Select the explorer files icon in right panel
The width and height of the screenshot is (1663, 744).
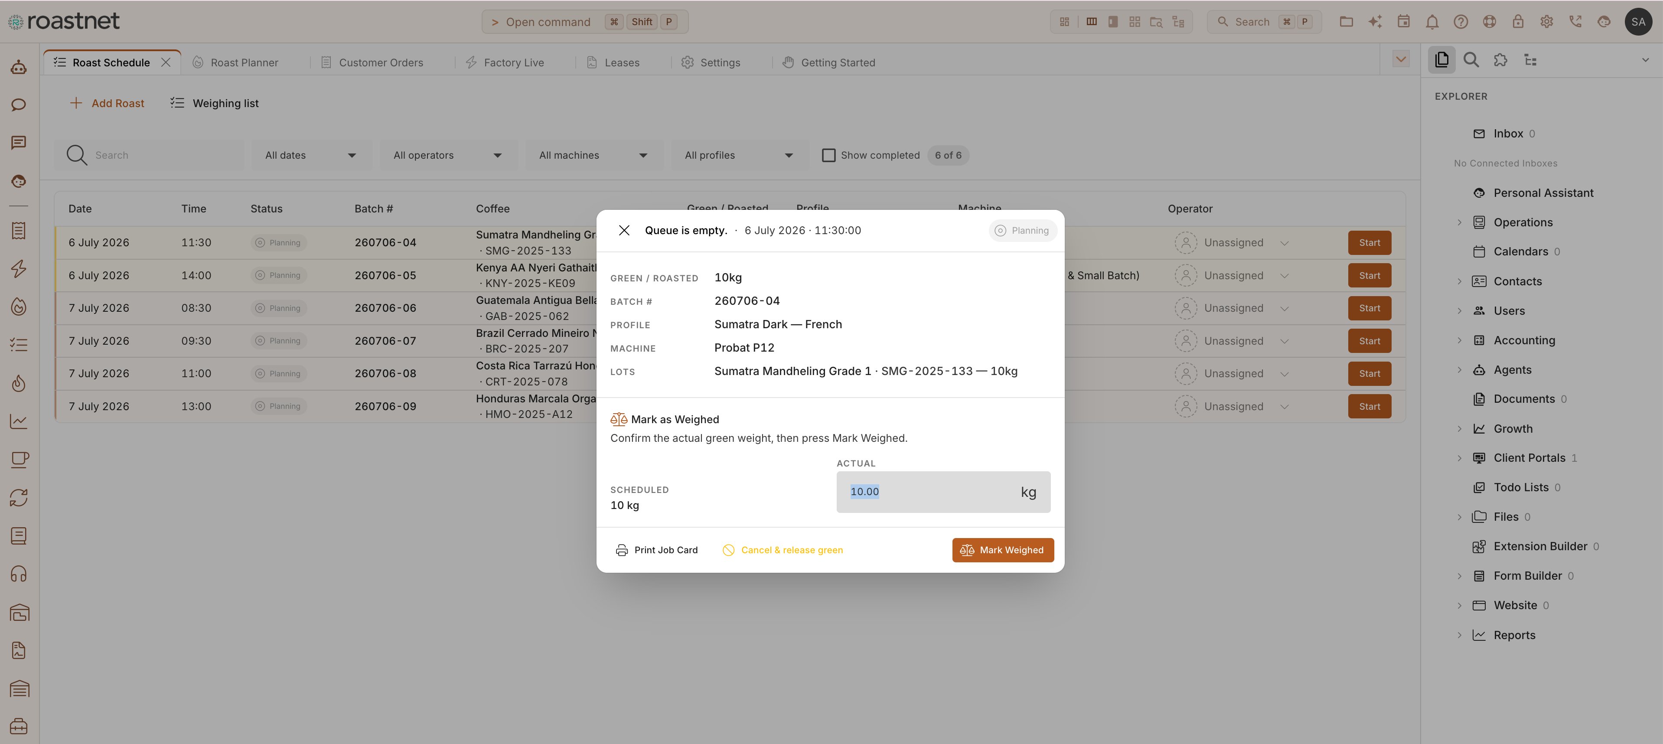[1441, 60]
